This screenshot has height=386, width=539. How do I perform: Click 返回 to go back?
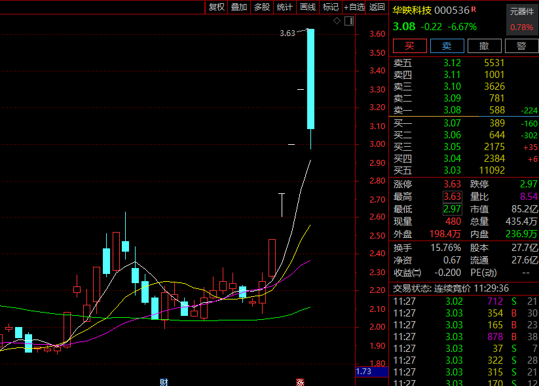tap(377, 7)
